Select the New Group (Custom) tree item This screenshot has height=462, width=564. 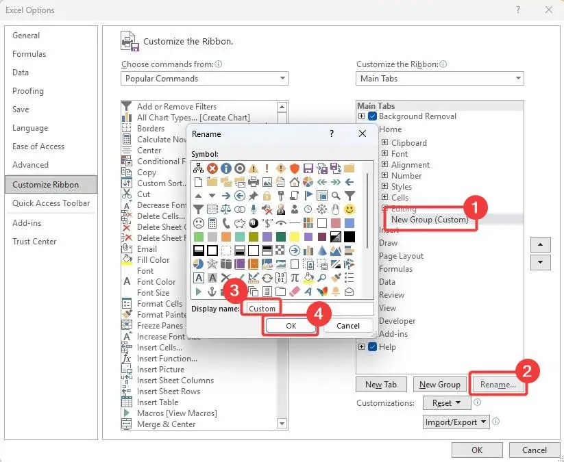tap(430, 220)
